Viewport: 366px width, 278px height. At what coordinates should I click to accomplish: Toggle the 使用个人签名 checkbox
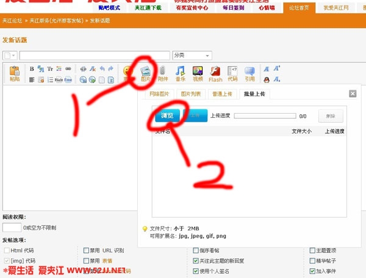click(196, 271)
